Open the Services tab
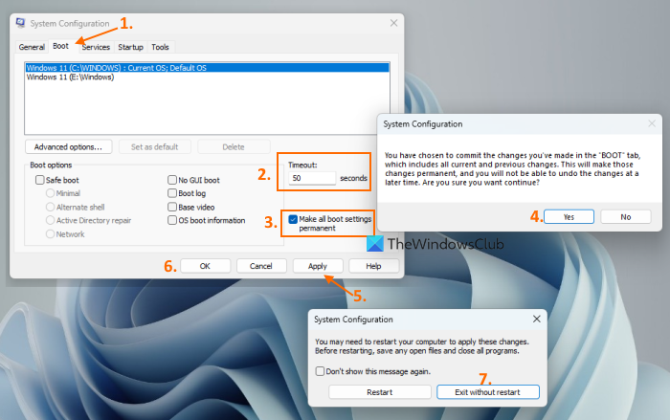This screenshot has height=420, width=670. click(x=96, y=47)
